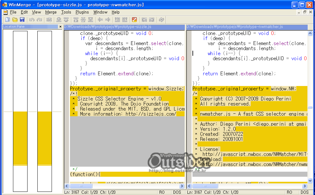Click the left file's yellow difference block in the Location Pane
The image size is (315, 195).
(20, 138)
